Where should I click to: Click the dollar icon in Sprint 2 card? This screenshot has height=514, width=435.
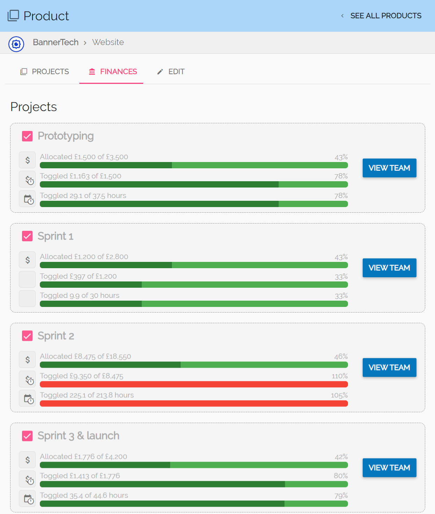coord(27,360)
